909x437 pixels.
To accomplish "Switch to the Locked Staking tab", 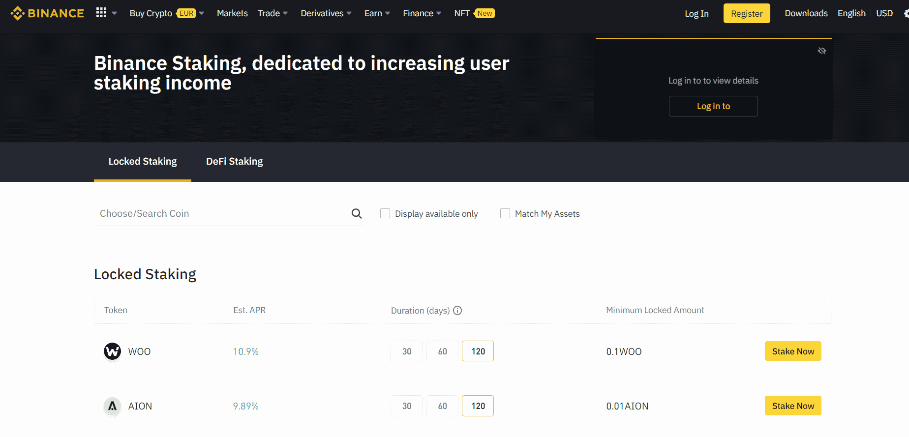I will (143, 161).
